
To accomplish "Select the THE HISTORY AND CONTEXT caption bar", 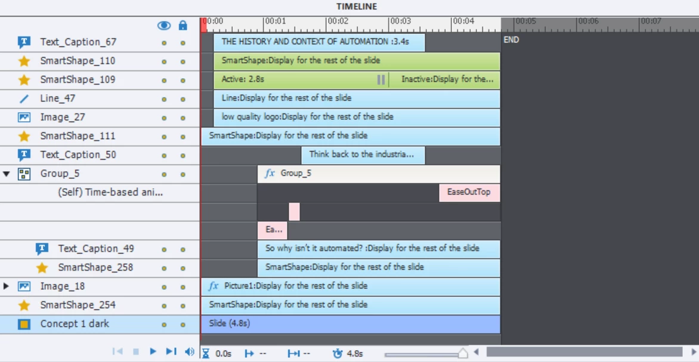I will 319,42.
